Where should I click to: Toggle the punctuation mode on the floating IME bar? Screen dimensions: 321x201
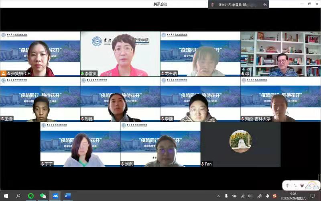click(295, 185)
